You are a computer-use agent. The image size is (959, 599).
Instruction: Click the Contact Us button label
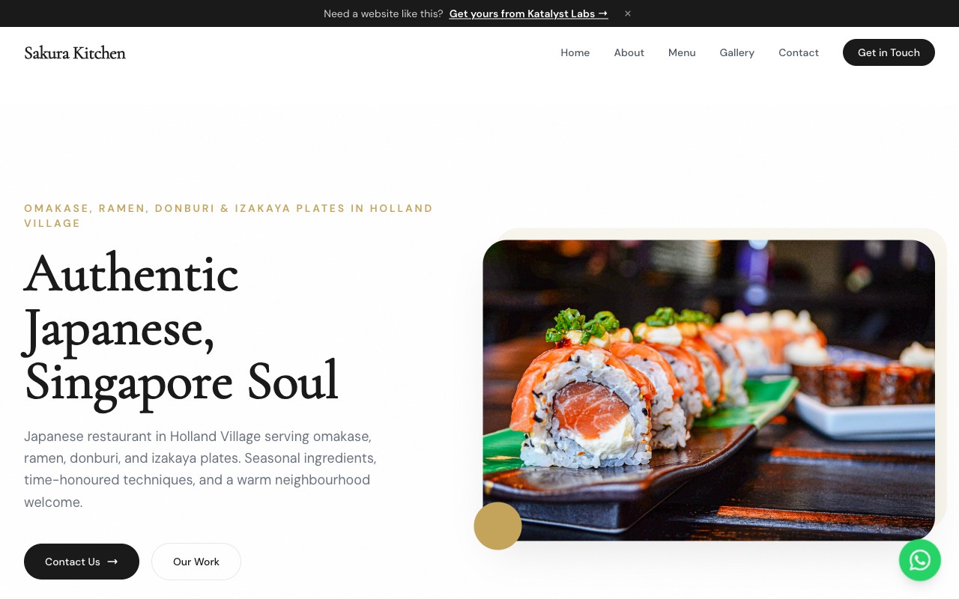[x=73, y=562]
